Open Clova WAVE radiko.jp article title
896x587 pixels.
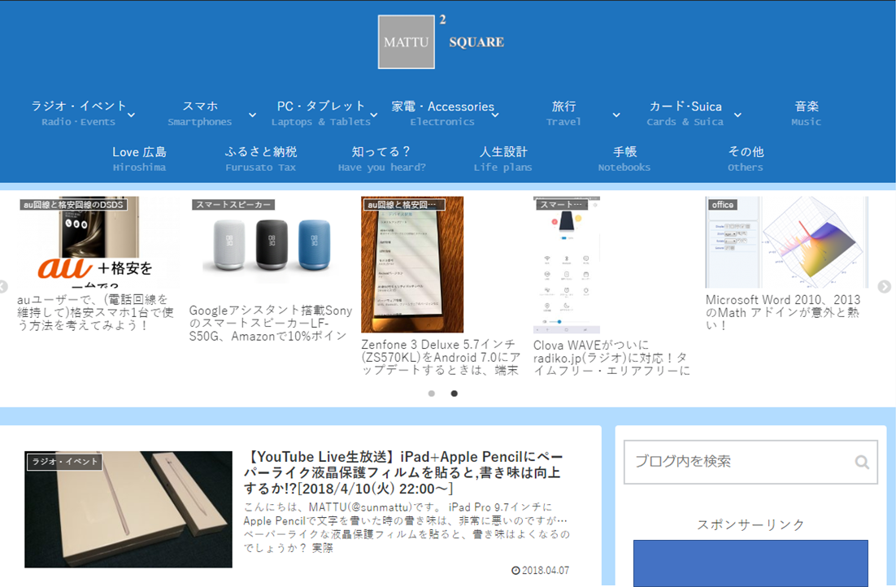click(611, 358)
